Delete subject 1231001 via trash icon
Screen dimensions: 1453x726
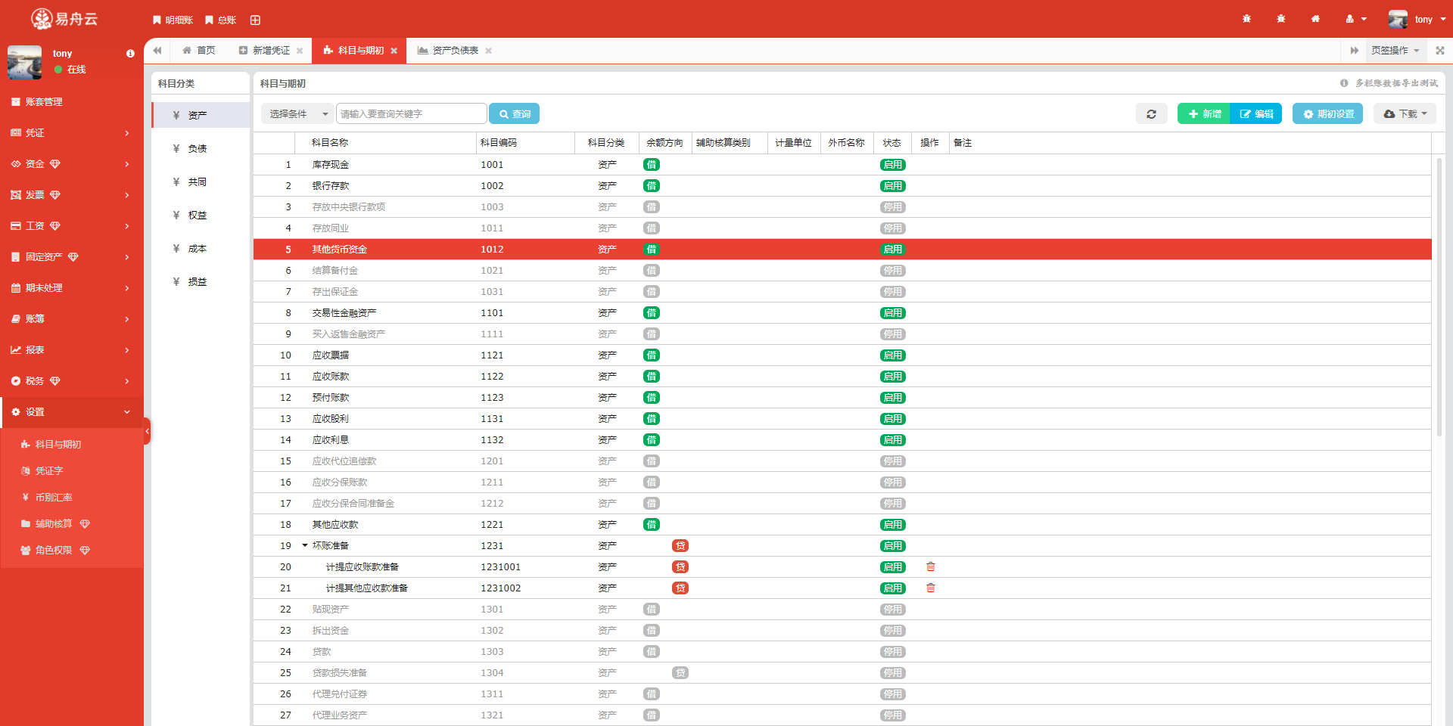point(931,567)
